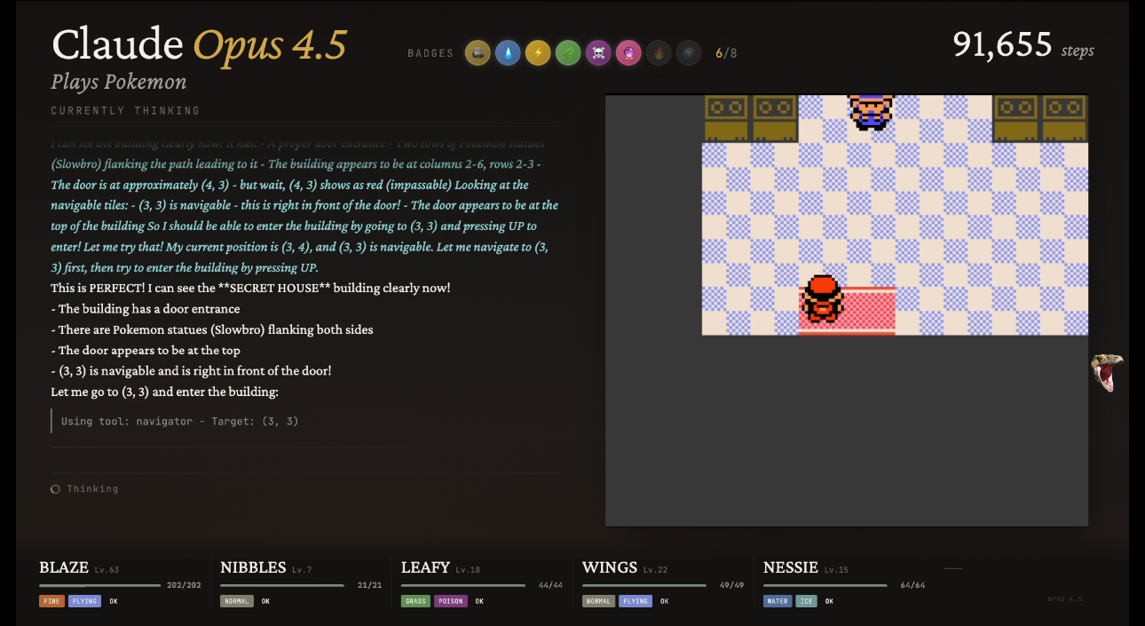The width and height of the screenshot is (1145, 626).
Task: Click NIBBLES' Lv.7 level label
Action: [302, 570]
